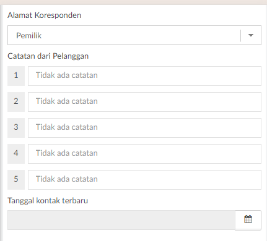This screenshot has height=241, width=267.
Task: Expand Alamat Koresponden dropdown arrow
Action: [x=251, y=35]
